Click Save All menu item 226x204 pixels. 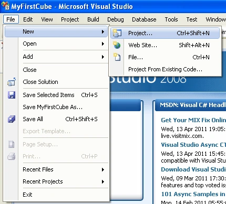click(56, 119)
